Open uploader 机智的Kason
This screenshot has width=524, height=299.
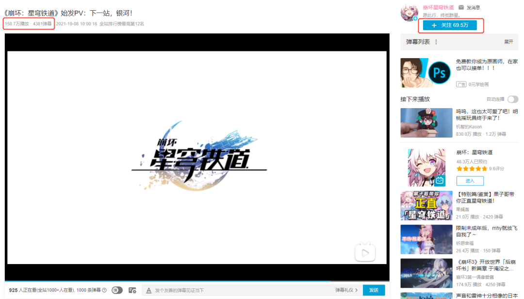pyautogui.click(x=469, y=127)
